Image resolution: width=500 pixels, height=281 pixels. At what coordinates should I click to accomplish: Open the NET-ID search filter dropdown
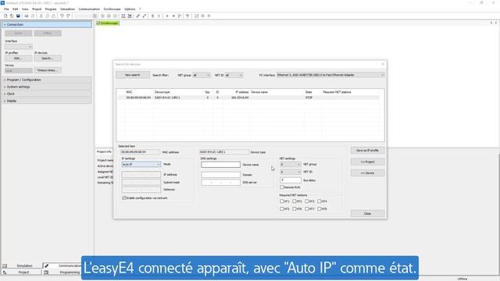(234, 75)
